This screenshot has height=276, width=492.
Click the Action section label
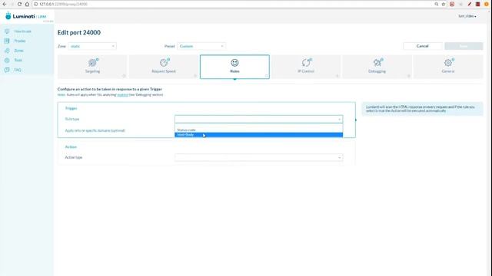point(71,147)
